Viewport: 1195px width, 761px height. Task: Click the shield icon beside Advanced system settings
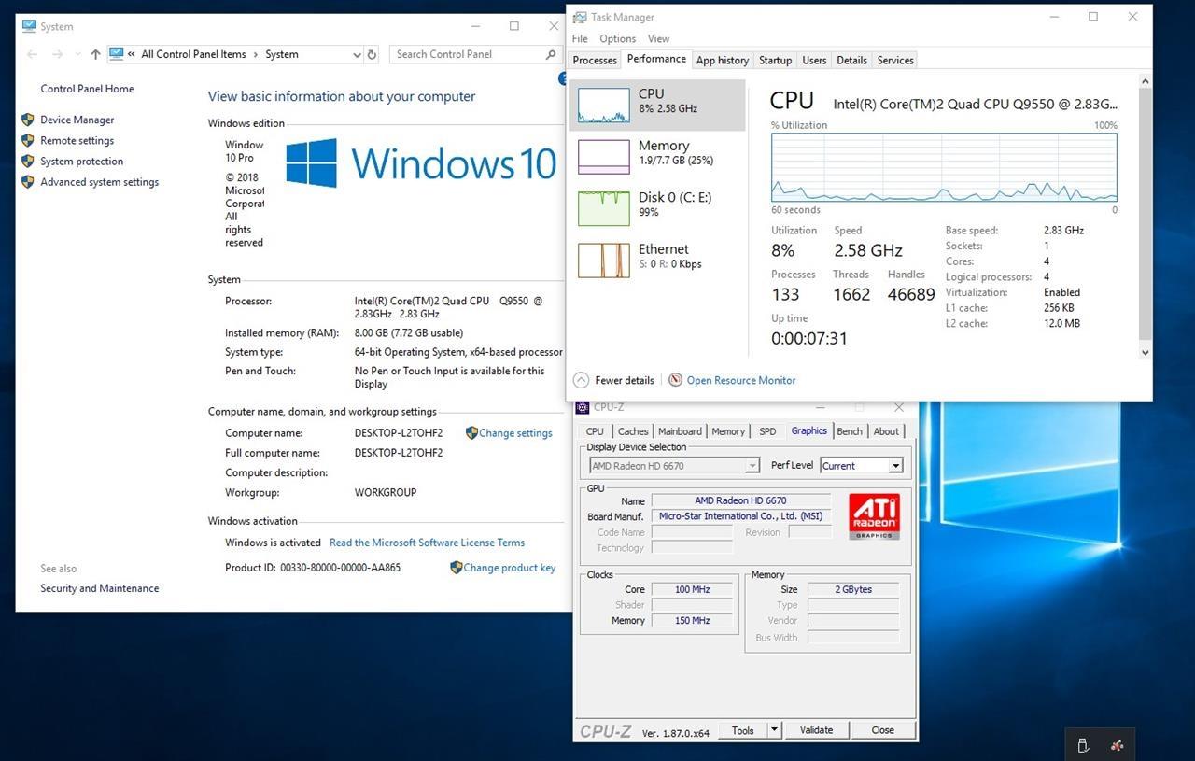pos(28,182)
